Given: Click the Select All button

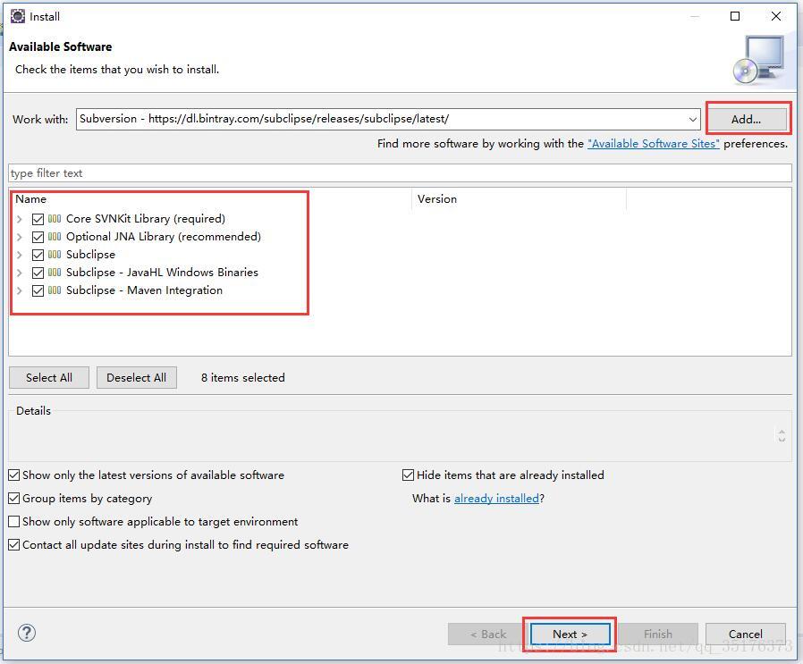Looking at the screenshot, I should (x=49, y=378).
